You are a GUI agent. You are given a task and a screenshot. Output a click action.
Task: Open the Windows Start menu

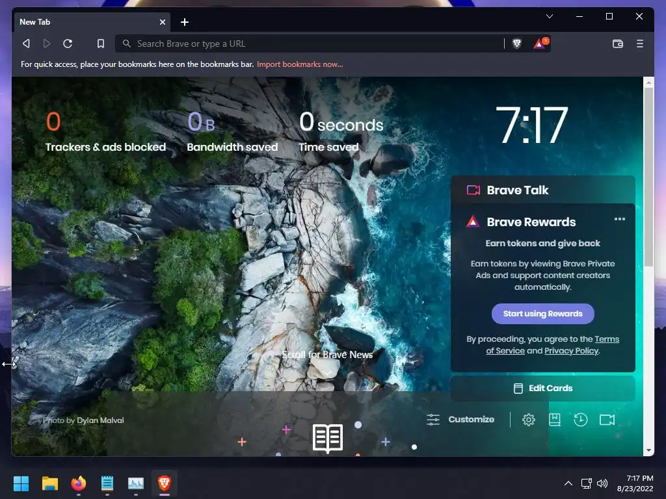pos(21,483)
